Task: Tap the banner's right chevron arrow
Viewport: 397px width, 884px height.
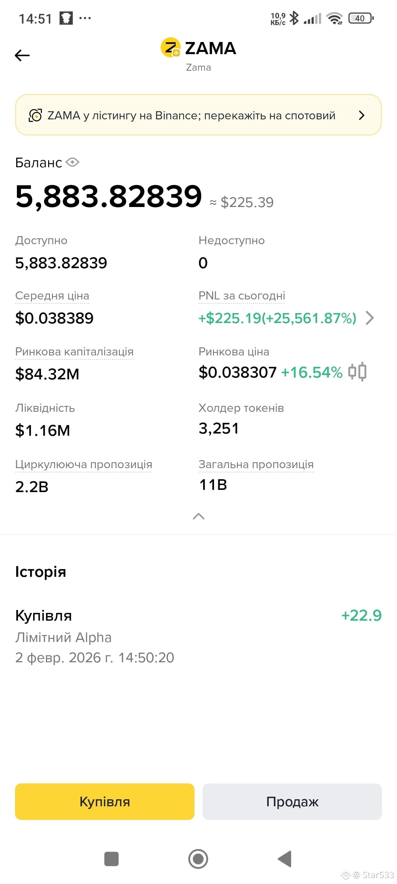Action: point(362,115)
